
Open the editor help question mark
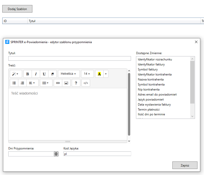point(76,83)
